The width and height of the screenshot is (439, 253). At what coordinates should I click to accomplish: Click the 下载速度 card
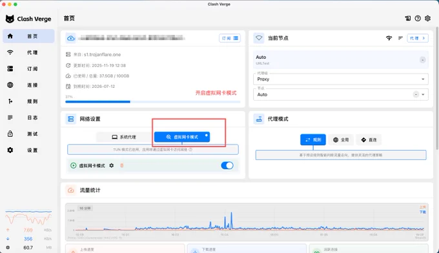[247, 248]
